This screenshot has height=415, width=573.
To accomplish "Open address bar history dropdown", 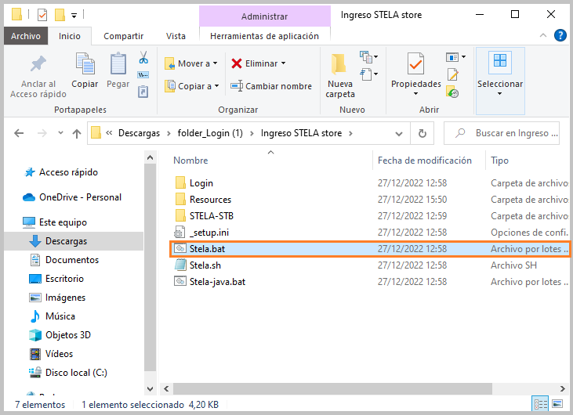I will (x=399, y=134).
